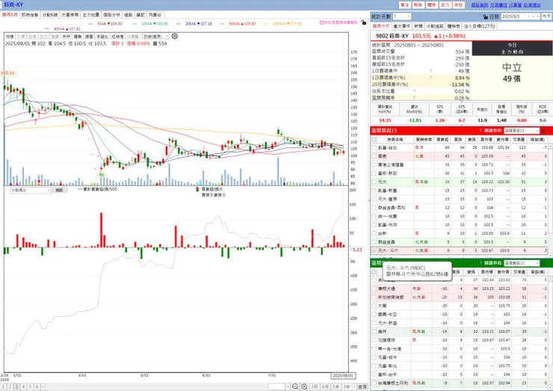This screenshot has height=391, width=553.
Task: Open the 行事曆 link
Action: [516, 5]
